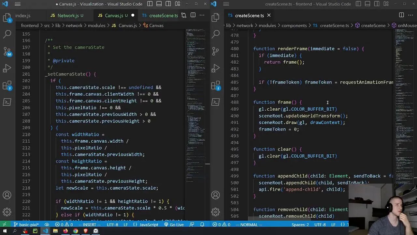
Task: Open the terminal-like panel icon in left activity bar
Action: pos(7,102)
